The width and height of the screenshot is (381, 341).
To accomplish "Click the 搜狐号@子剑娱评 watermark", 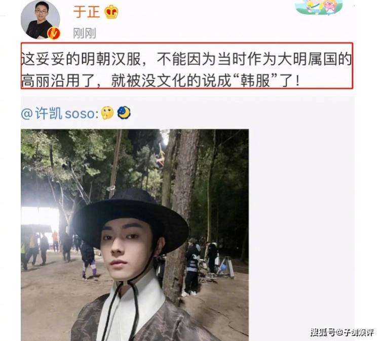I will point(342,332).
